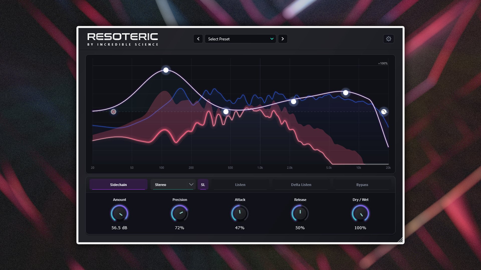Toggle the SL button

[203, 184]
